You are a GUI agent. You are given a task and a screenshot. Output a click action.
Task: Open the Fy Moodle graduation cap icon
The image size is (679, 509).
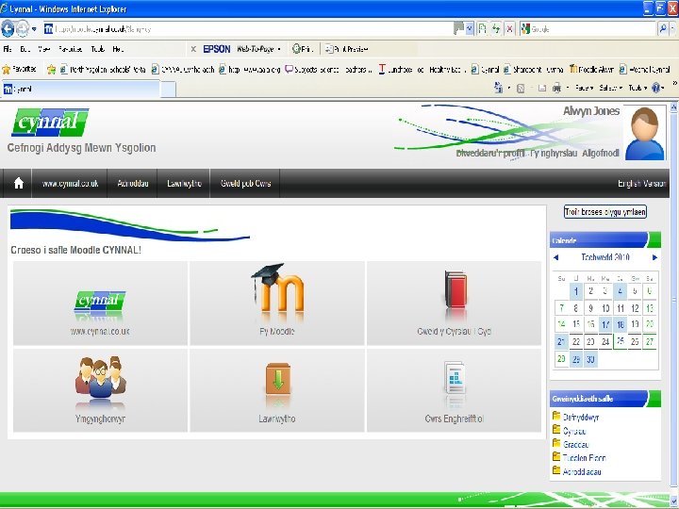tap(277, 288)
